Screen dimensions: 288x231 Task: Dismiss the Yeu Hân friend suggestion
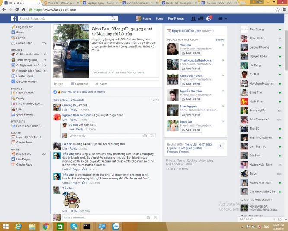(x=223, y=45)
